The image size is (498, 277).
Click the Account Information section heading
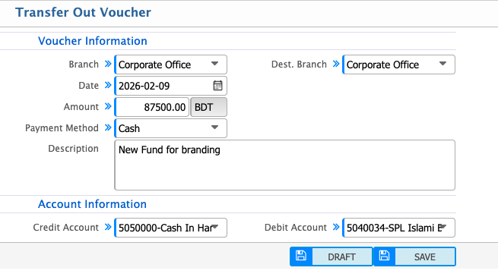click(x=92, y=204)
